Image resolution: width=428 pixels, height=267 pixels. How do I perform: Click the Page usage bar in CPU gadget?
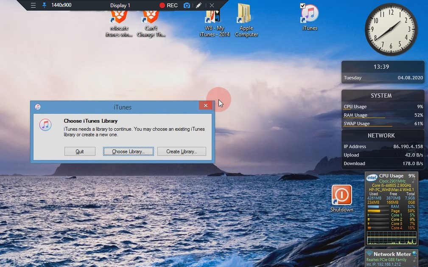[x=378, y=211]
